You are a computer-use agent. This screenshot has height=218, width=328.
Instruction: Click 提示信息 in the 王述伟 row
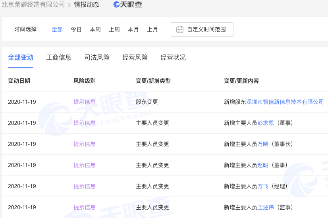click(x=85, y=207)
